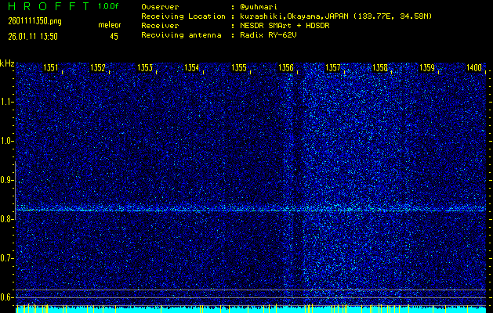Click the 1352 time marker
Image resolution: width=493 pixels, height=313 pixels.
coord(98,68)
